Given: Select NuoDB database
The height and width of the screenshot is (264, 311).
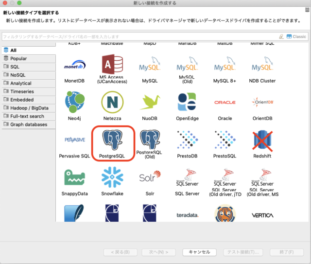Looking at the screenshot, I should 150,102.
